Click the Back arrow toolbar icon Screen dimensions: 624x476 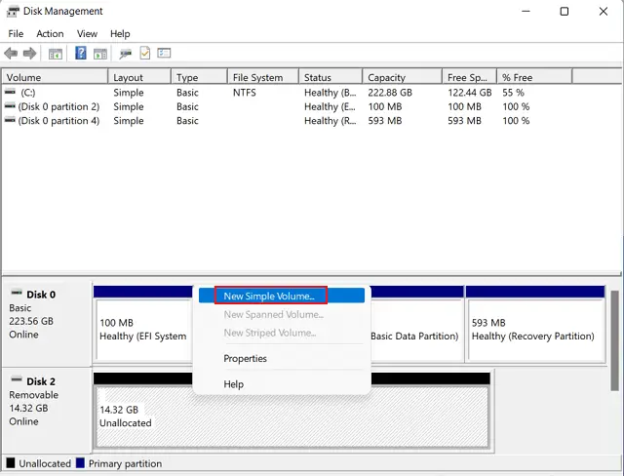pyautogui.click(x=11, y=53)
